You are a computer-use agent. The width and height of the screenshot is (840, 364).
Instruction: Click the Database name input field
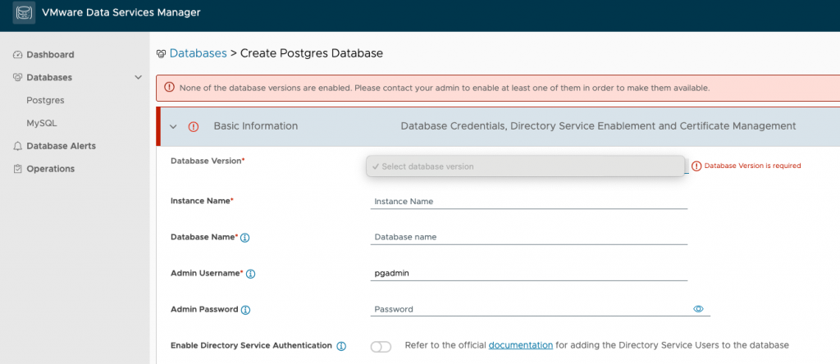pos(529,237)
